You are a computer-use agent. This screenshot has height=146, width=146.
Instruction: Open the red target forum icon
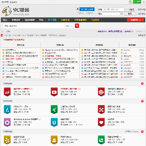click(x=101, y=92)
